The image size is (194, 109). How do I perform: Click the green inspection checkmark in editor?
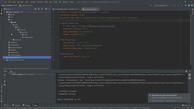(190, 12)
